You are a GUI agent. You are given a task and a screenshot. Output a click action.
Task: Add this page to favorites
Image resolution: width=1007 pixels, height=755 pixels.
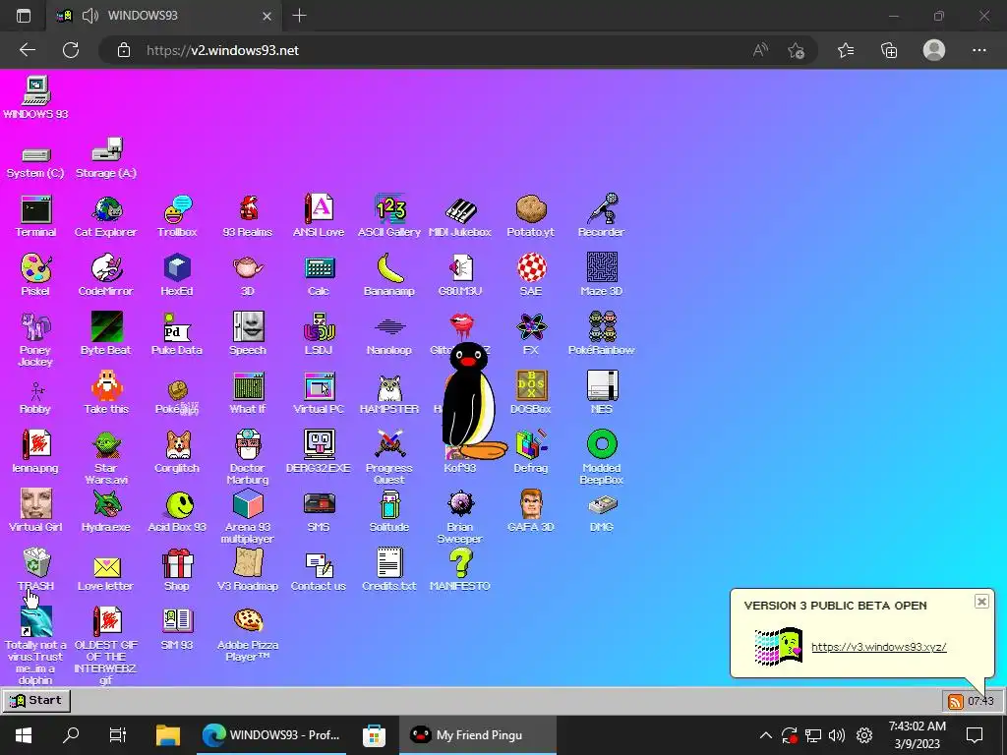797,50
